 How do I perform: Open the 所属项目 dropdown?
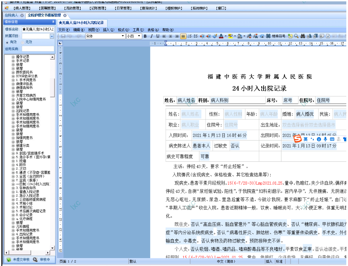(x=52, y=36)
